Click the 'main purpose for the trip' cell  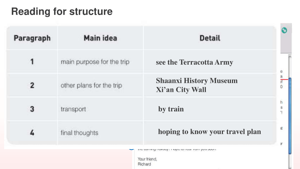tap(95, 62)
